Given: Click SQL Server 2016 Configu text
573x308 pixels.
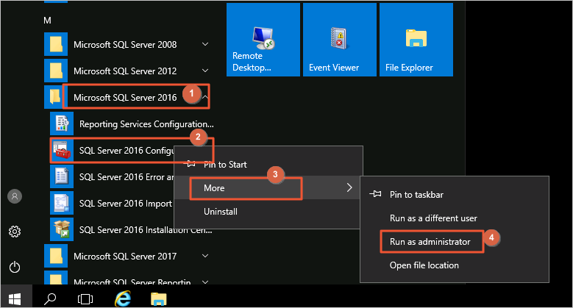Looking at the screenshot, I should pos(127,150).
